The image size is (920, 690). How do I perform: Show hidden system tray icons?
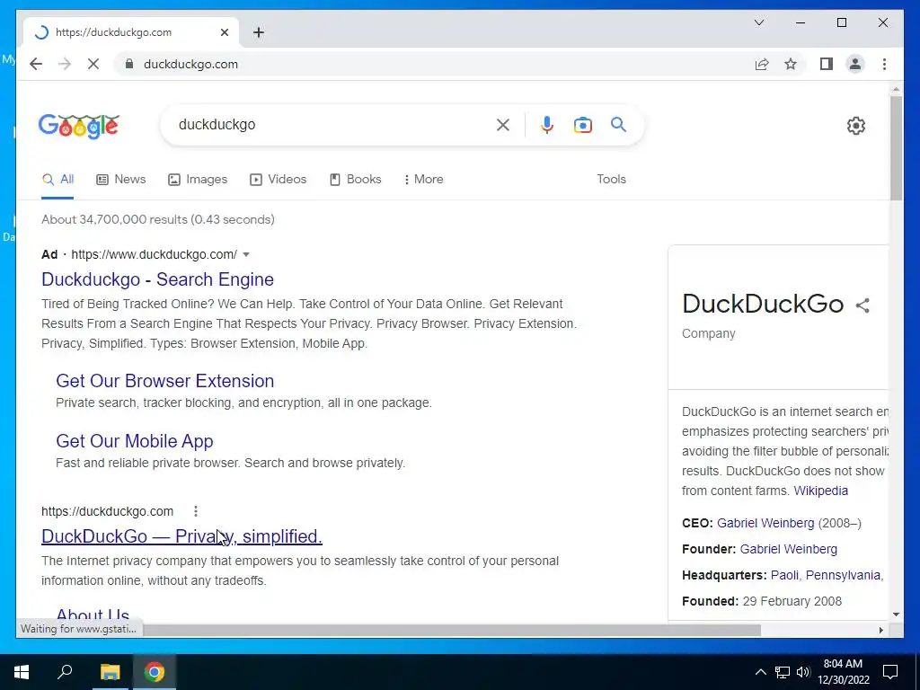[x=760, y=672]
